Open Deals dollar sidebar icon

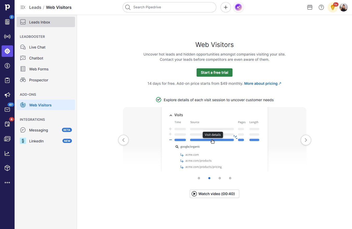pos(7,66)
